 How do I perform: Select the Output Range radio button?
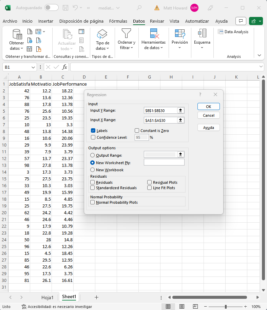[x=92, y=155]
